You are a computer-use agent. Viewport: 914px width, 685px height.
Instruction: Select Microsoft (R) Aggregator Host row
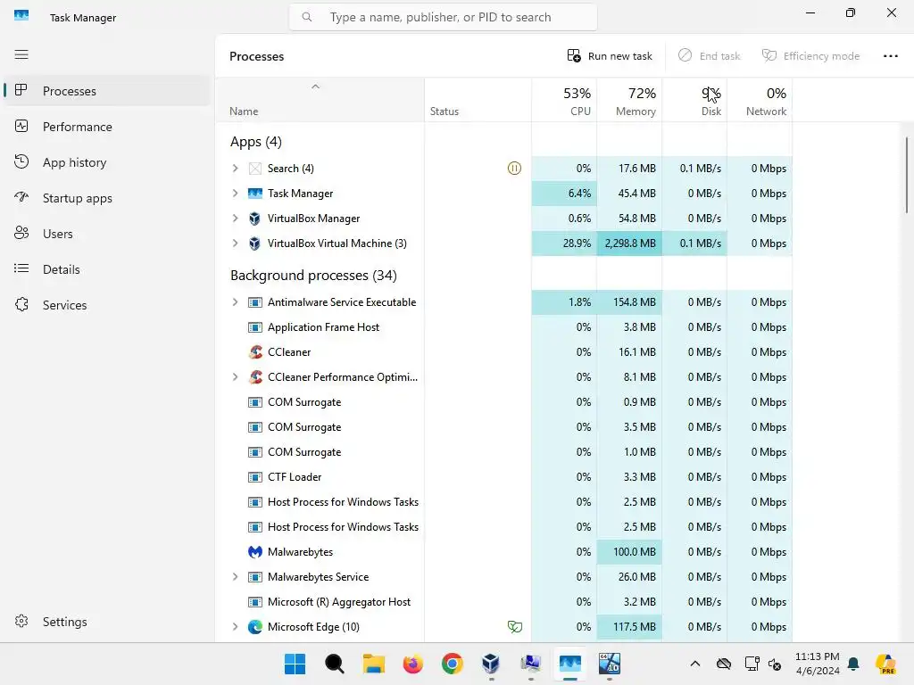tap(504, 602)
